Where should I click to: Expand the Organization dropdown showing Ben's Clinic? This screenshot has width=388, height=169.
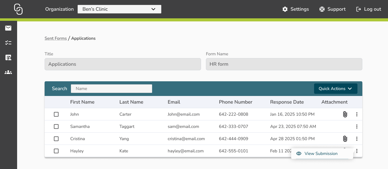pos(119,9)
